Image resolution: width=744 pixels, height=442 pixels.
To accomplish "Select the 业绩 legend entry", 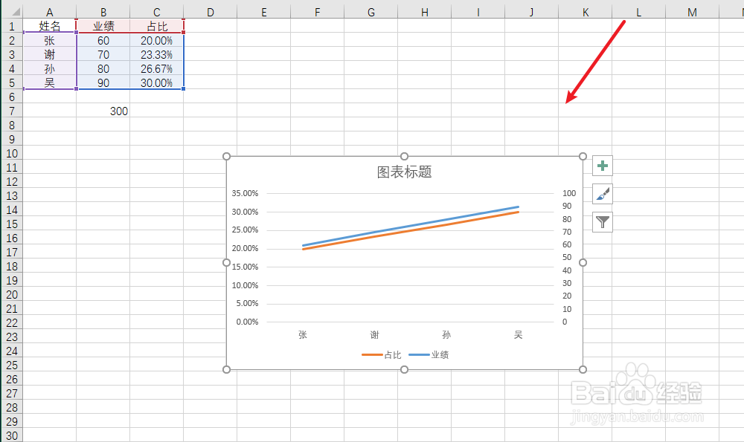I will [x=429, y=354].
